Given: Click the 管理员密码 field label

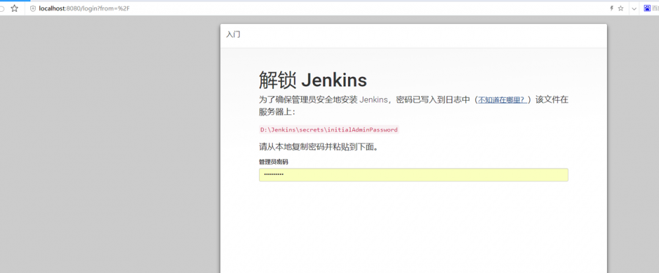Looking at the screenshot, I should [x=273, y=162].
